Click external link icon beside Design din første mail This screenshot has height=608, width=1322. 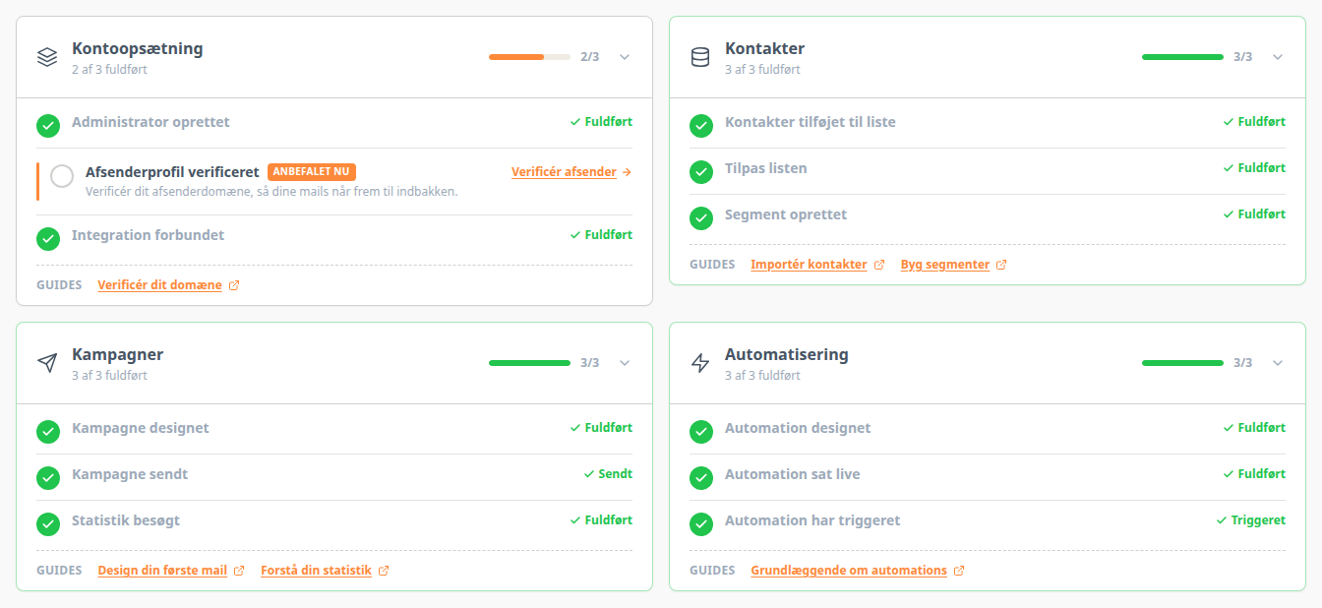[x=239, y=571]
